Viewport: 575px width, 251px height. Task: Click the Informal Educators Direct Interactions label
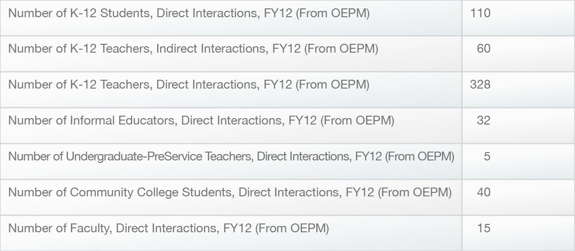click(x=201, y=121)
